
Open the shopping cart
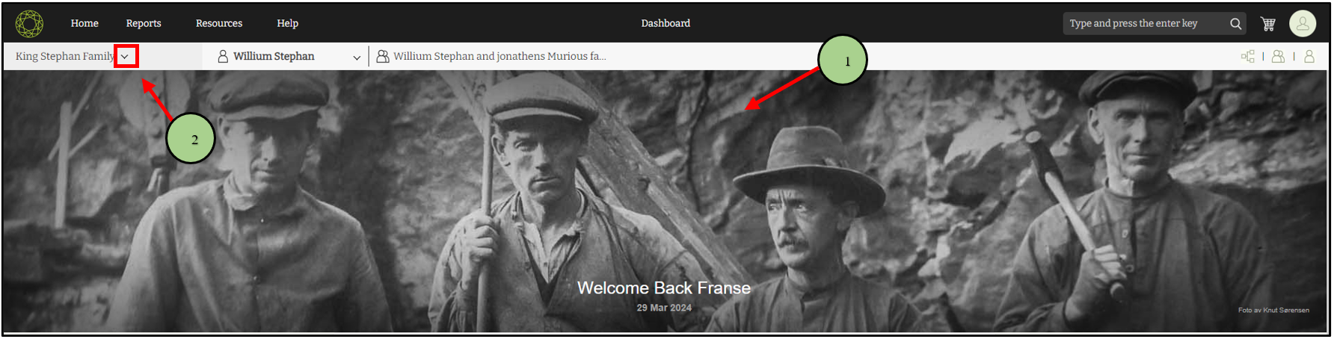coord(1268,24)
